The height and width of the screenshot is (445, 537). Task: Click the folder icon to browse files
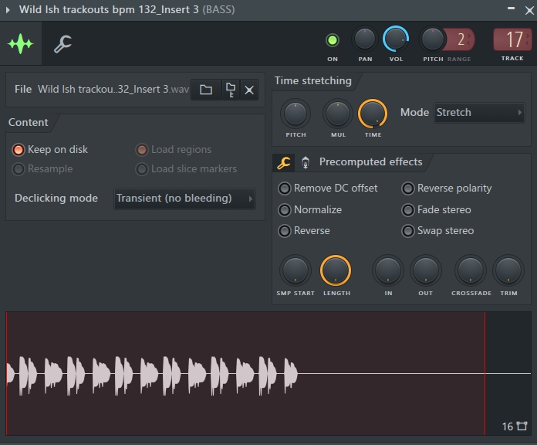pyautogui.click(x=206, y=90)
